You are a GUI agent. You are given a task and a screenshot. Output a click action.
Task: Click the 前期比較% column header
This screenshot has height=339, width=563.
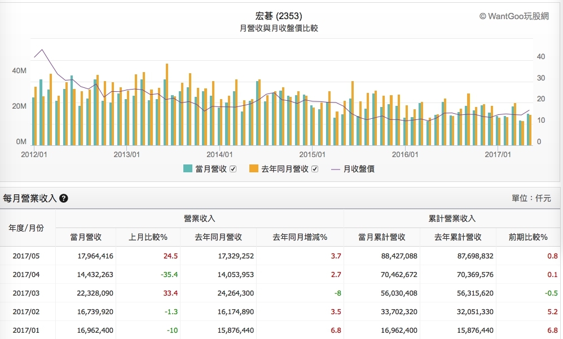coord(528,237)
